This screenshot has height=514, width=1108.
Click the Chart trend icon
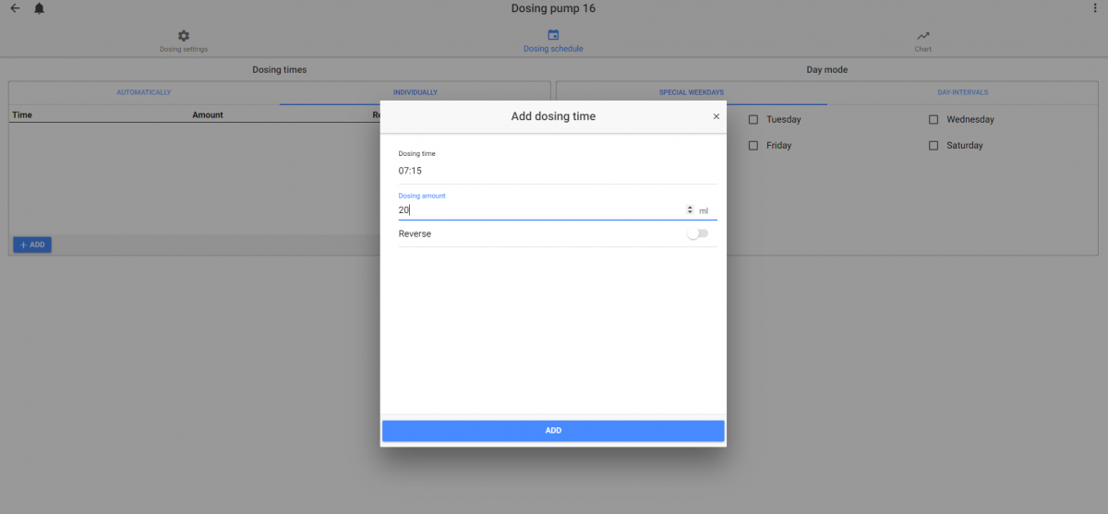click(923, 35)
